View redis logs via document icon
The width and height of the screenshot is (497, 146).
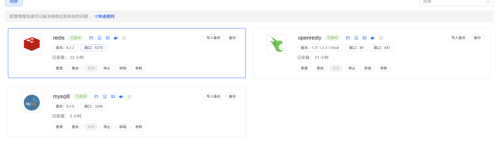click(x=99, y=38)
